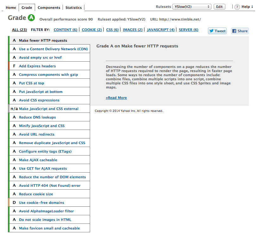This screenshot has height=238, width=257.
Task: Select the Avoid URL redirects rule
Action: point(50,134)
